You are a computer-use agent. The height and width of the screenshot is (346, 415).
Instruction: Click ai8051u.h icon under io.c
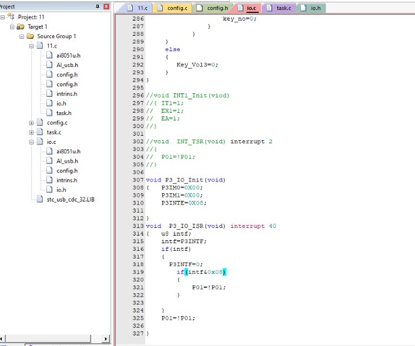49,151
